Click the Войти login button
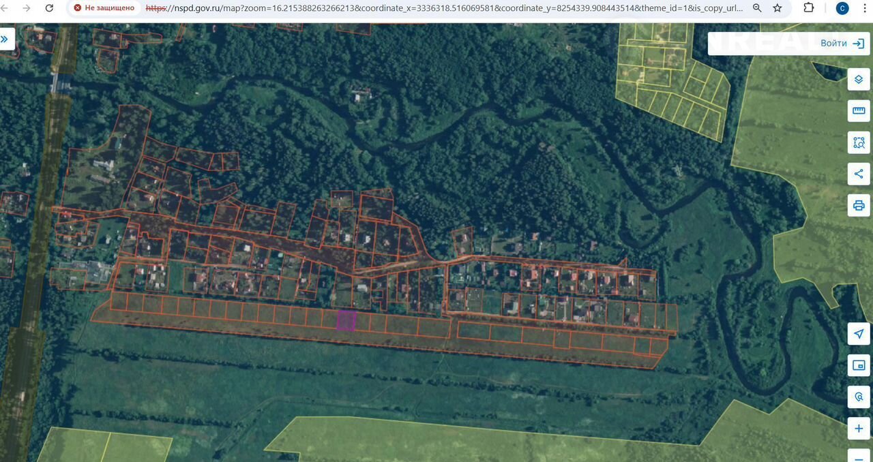The image size is (873, 462). [x=842, y=43]
